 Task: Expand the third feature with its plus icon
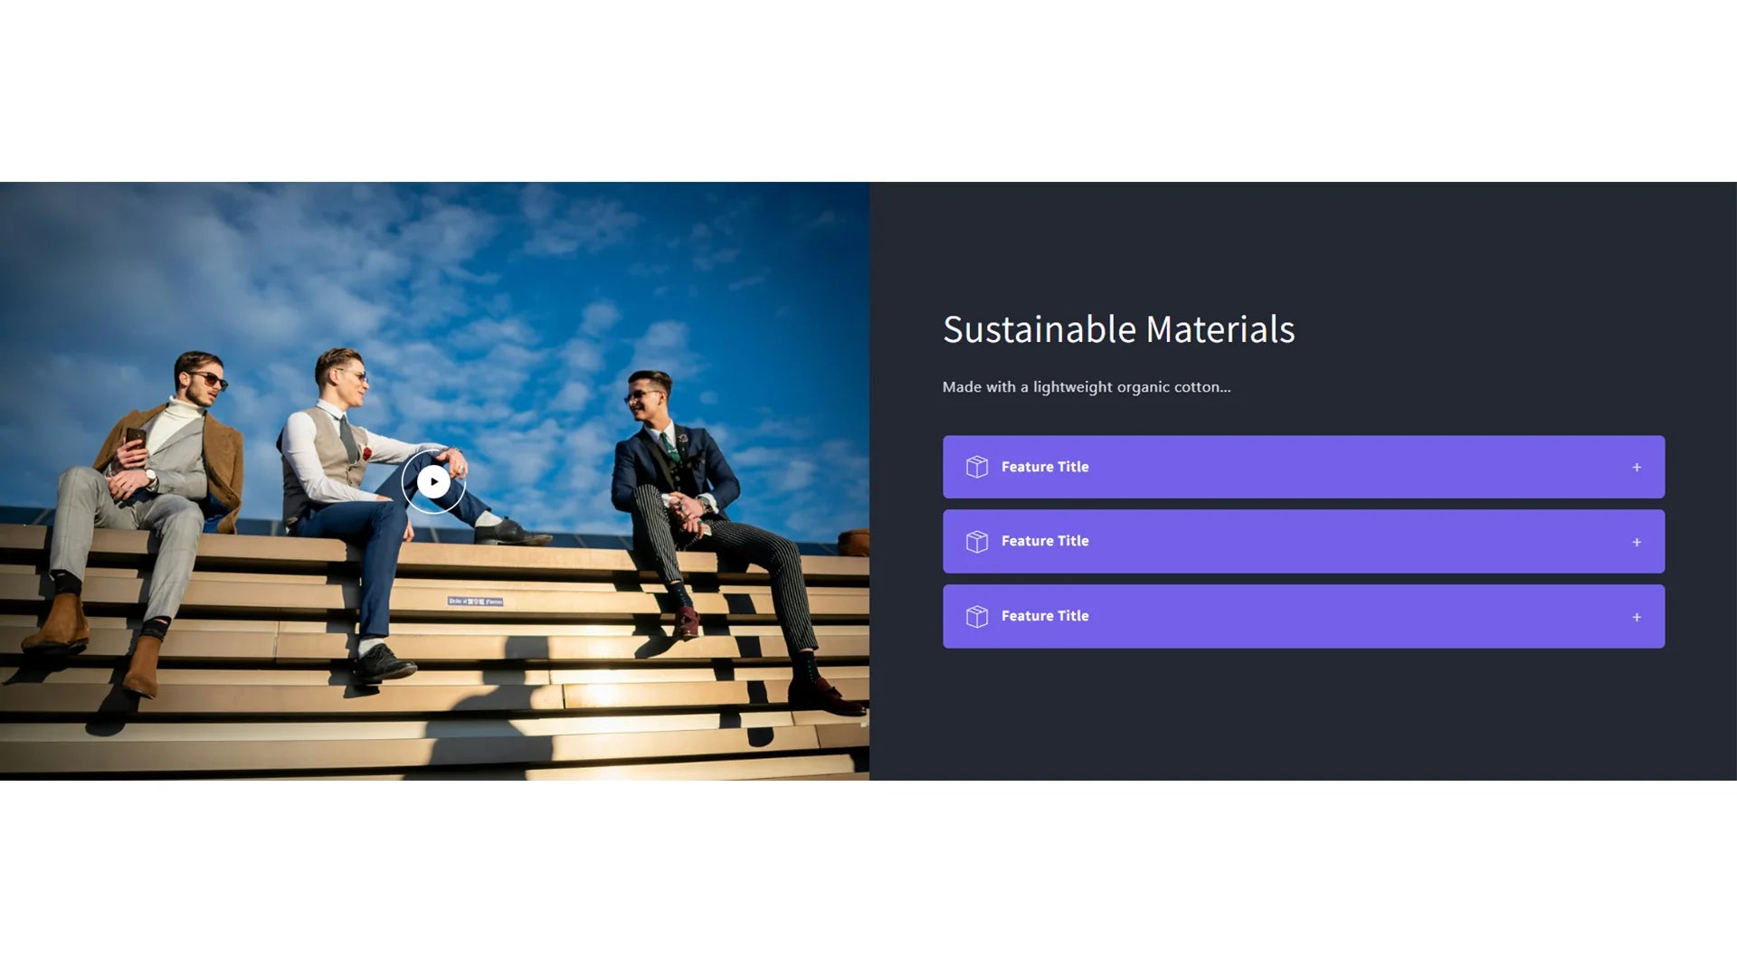pos(1637,617)
